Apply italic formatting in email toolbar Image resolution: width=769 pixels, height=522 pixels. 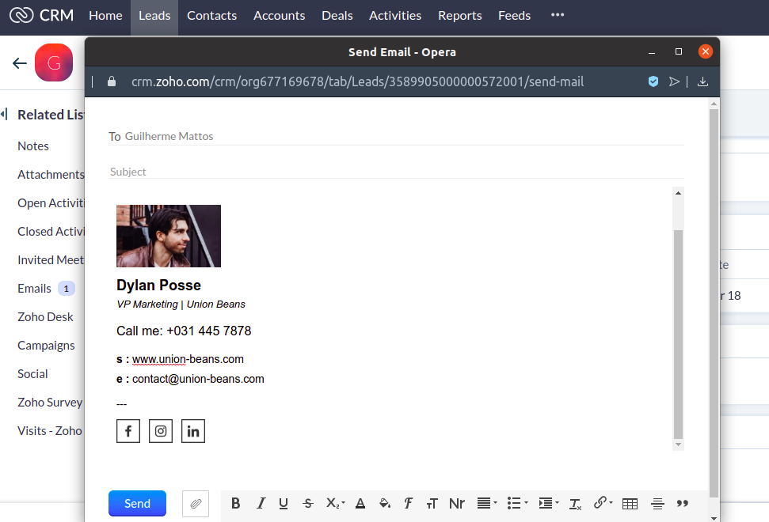(x=261, y=503)
